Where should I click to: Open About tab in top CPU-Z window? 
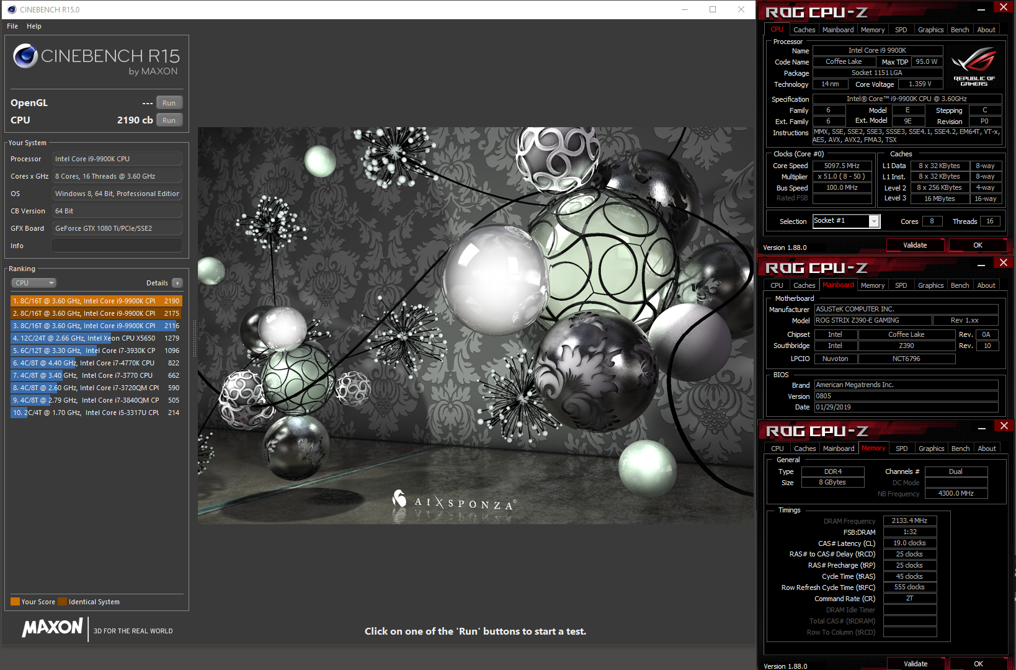[x=986, y=30]
